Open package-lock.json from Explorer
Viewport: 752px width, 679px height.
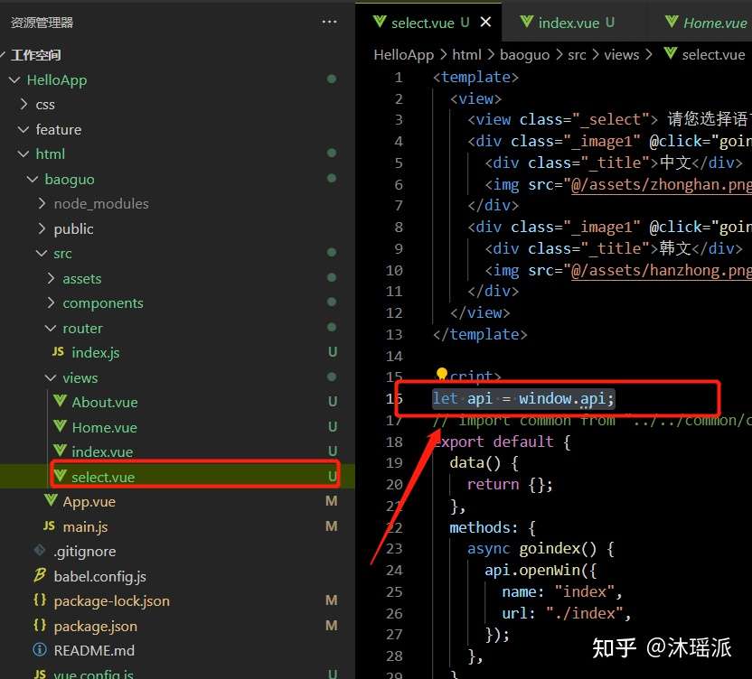point(113,600)
